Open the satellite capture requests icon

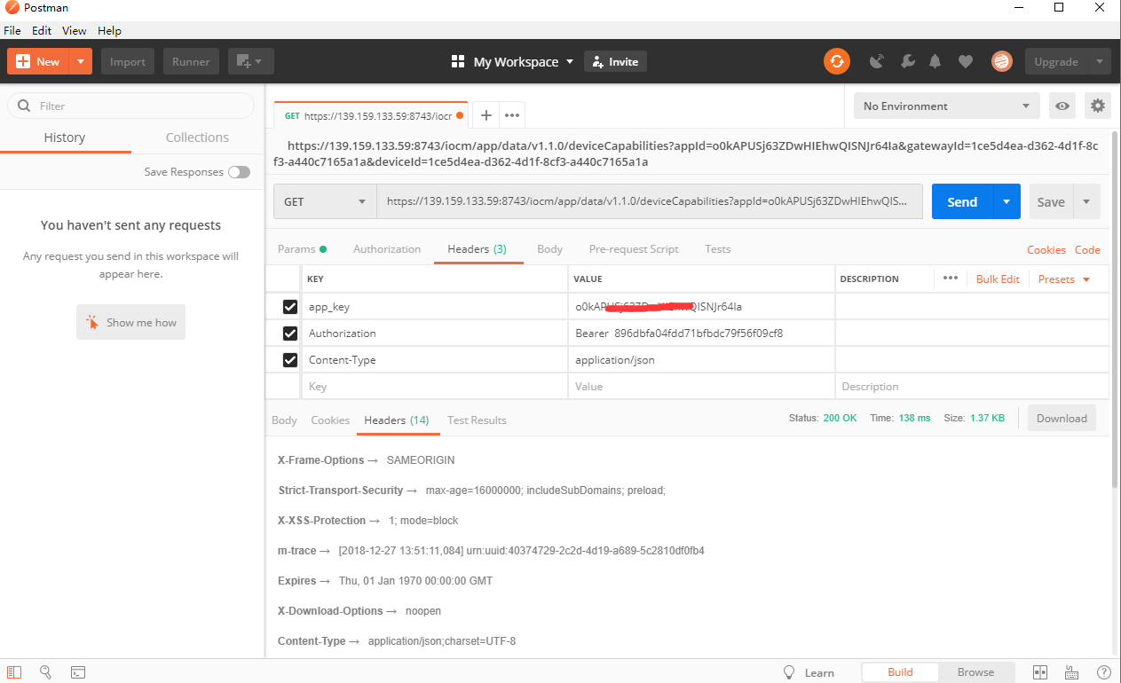click(877, 61)
